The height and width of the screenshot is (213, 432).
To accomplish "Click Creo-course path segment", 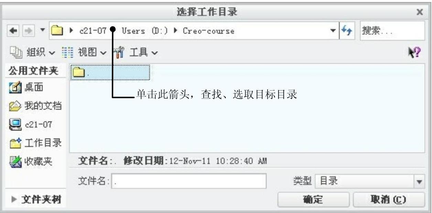I will click(x=208, y=31).
